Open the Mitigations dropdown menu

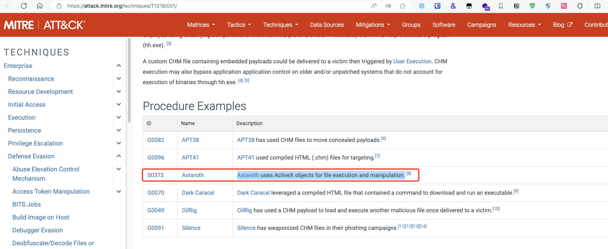click(x=373, y=25)
